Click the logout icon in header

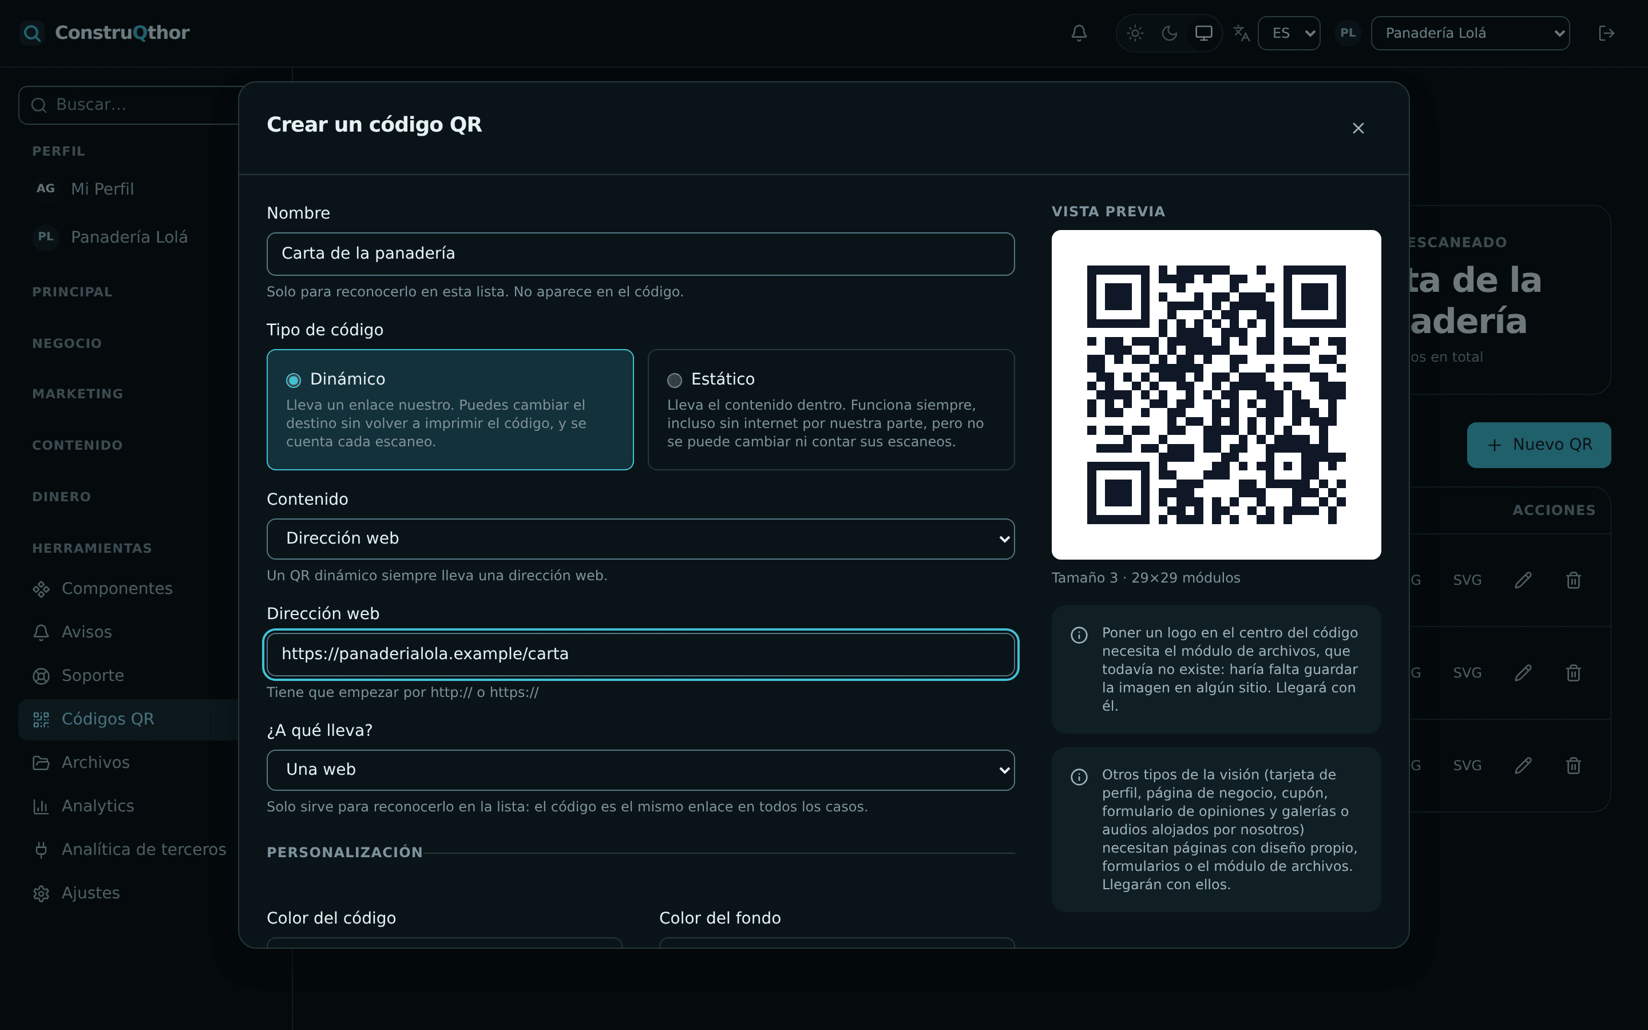(x=1606, y=33)
